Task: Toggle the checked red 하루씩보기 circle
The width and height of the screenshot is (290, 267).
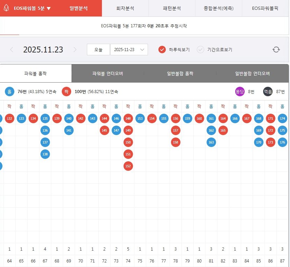Action: pos(161,49)
